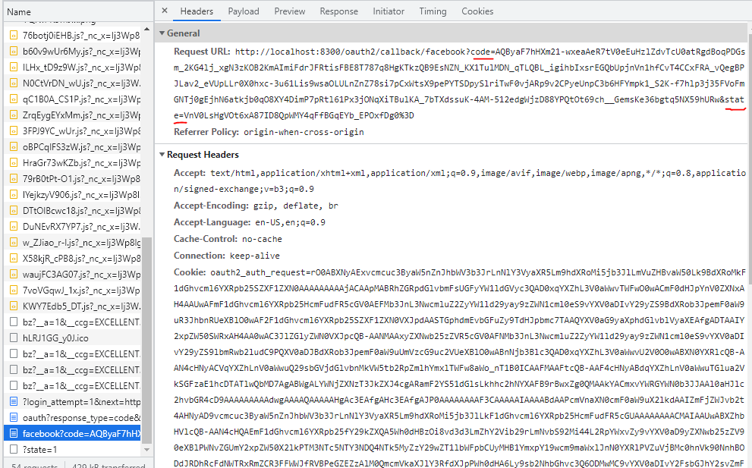Screen dimensions: 752x468
Task: Click the 79rB0tPt-O1.js file icon
Action: tap(14, 178)
